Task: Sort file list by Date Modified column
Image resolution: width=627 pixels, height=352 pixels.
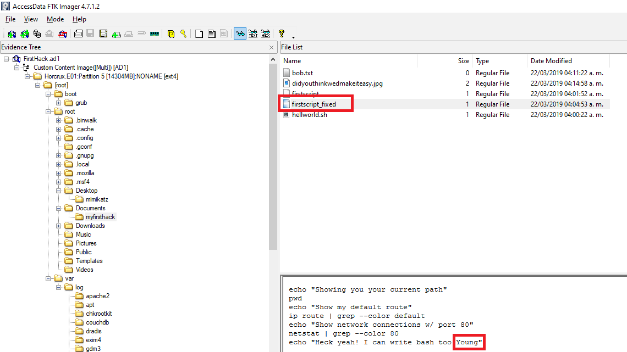Action: [551, 61]
